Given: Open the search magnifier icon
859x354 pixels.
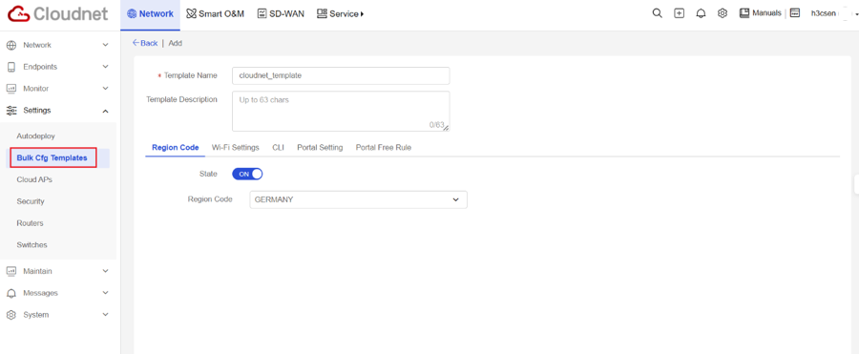Looking at the screenshot, I should point(658,13).
